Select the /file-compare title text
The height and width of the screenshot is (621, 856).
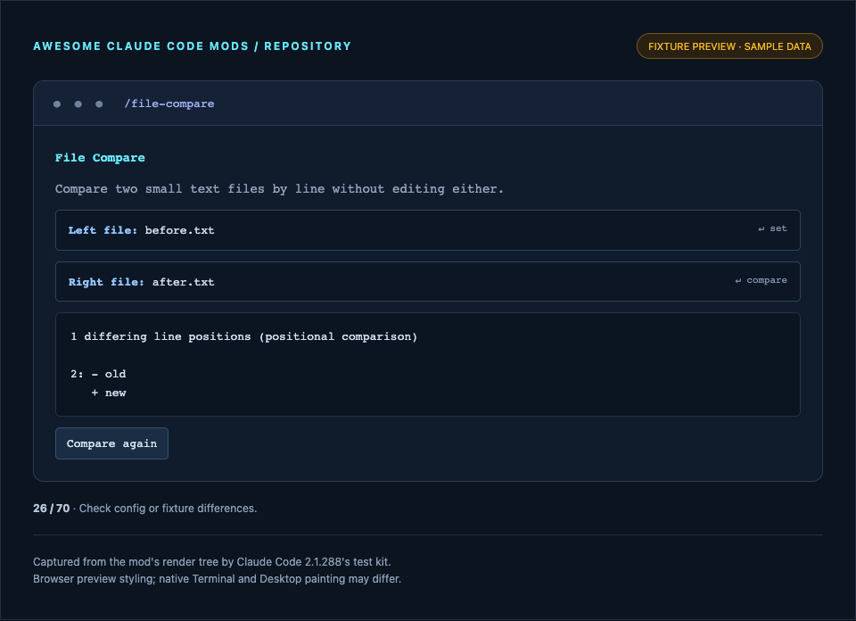[x=169, y=103]
